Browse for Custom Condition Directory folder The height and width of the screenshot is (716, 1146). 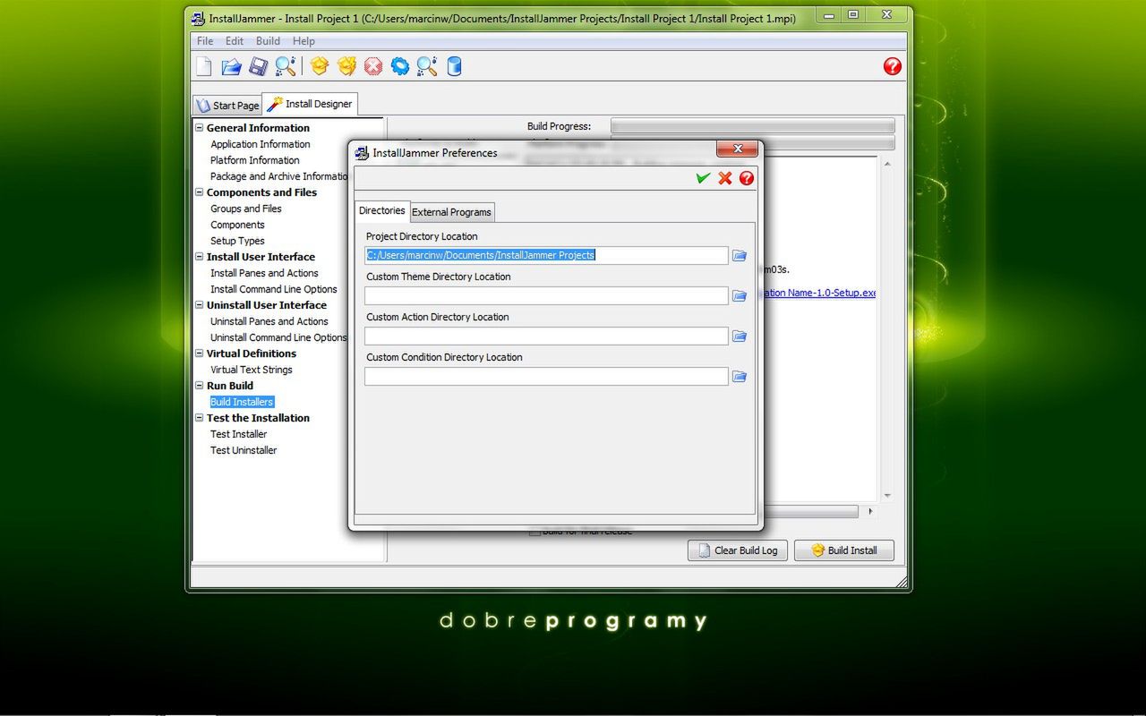tap(740, 377)
